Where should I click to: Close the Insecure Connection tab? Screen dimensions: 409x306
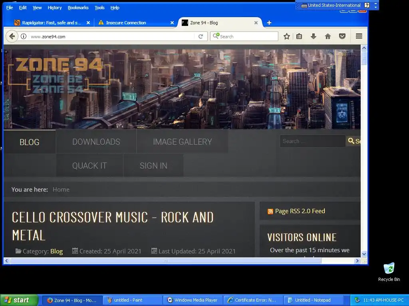pyautogui.click(x=172, y=23)
